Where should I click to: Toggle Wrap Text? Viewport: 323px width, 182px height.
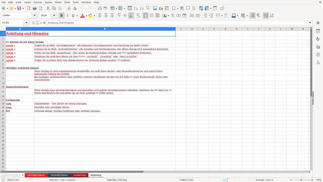tap(138, 16)
